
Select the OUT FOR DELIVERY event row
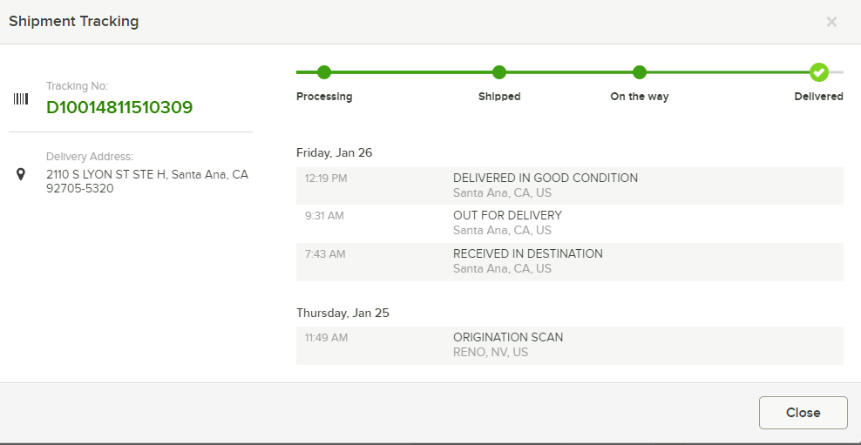click(569, 223)
